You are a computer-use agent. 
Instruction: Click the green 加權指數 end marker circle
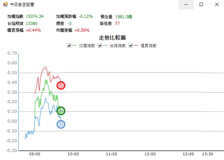click(61, 111)
